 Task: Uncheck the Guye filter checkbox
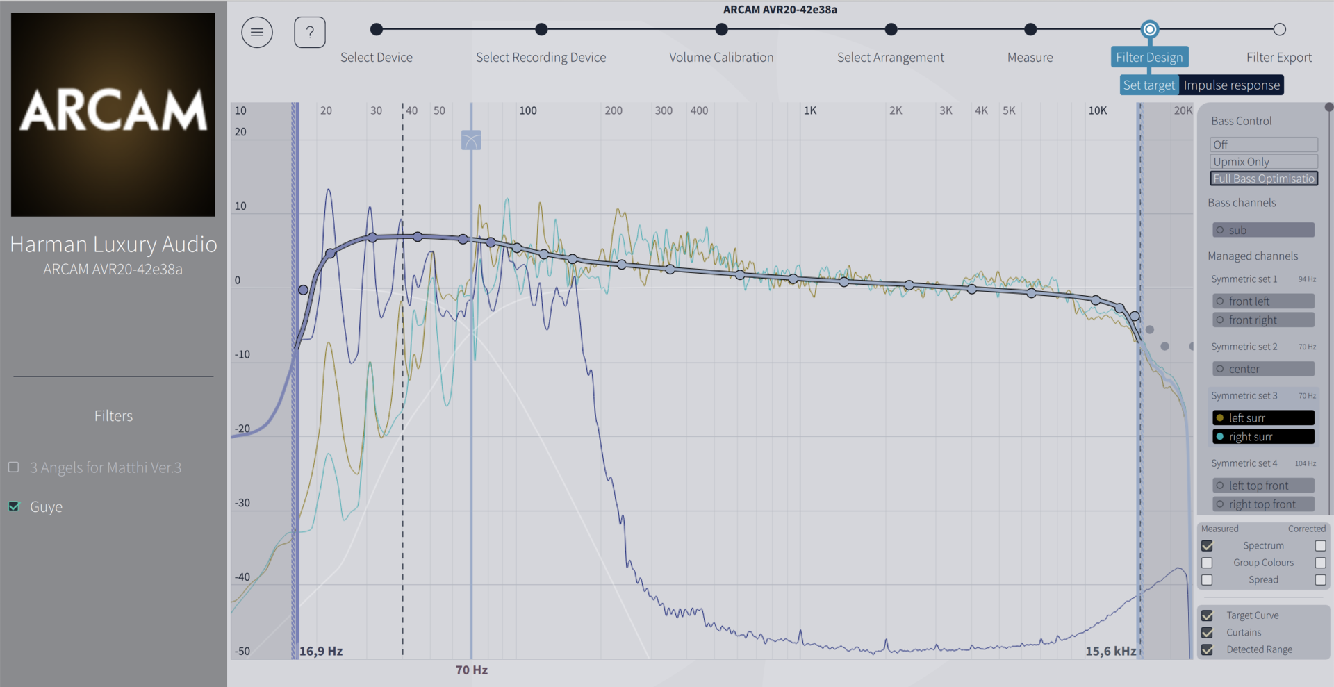point(14,506)
